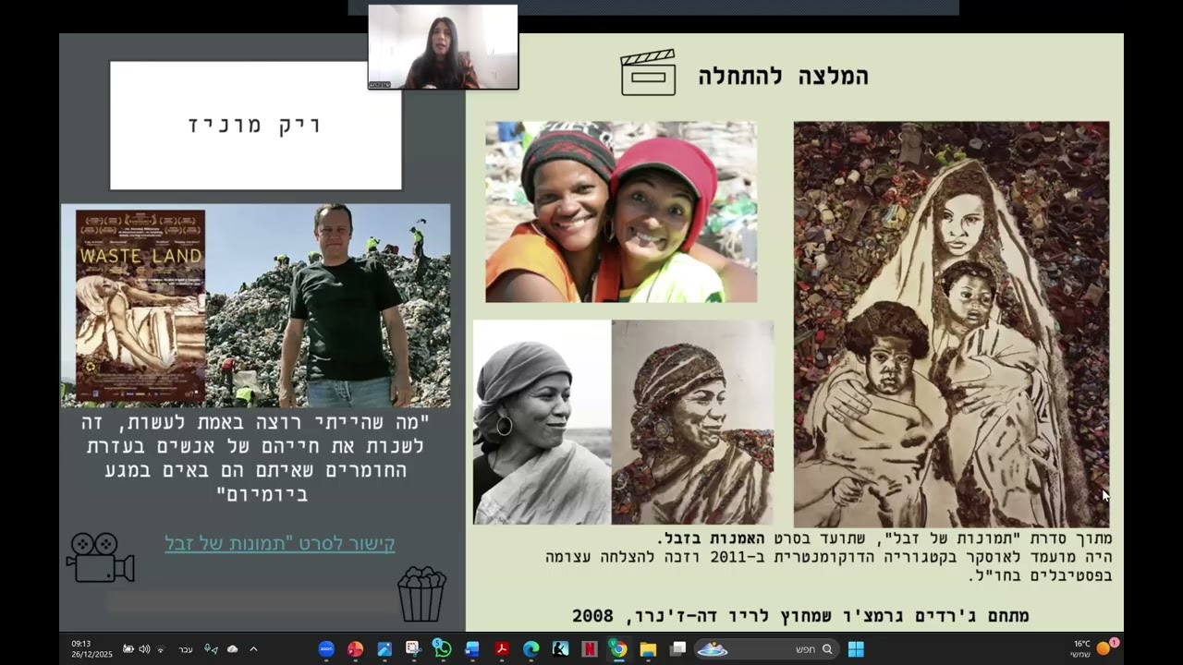Open Wi-Fi network tray icon
The height and width of the screenshot is (665, 1183).
160,649
